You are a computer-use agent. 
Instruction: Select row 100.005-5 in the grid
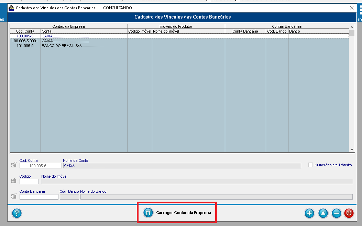[179, 36]
